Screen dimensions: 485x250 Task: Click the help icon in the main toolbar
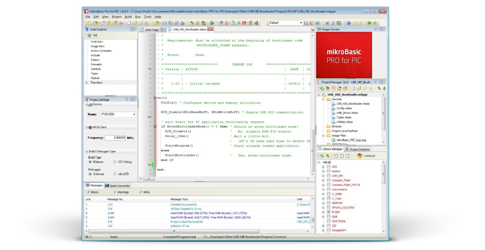pyautogui.click(x=348, y=23)
